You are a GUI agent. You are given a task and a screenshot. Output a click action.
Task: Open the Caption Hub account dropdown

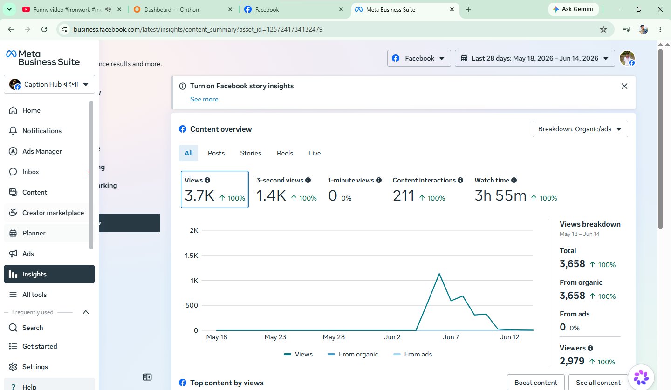tap(49, 84)
